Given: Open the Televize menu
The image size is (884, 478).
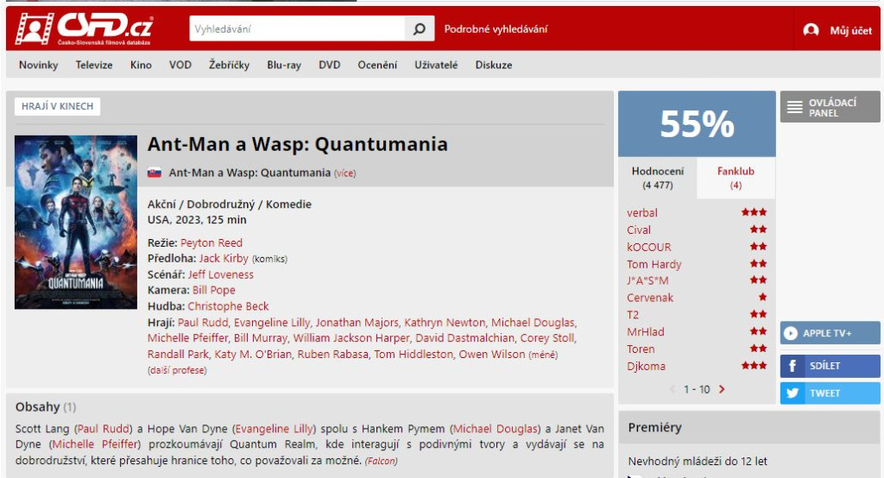Looking at the screenshot, I should 94,65.
